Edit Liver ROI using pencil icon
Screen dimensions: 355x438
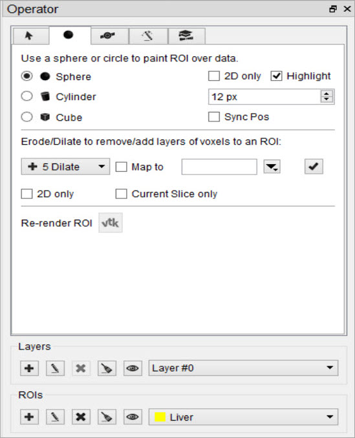tap(55, 417)
